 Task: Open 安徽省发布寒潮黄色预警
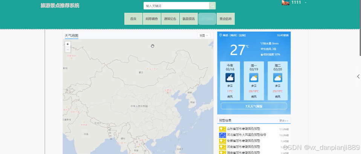click(x=243, y=141)
